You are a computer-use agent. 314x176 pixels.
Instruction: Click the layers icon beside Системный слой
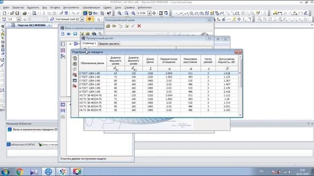(x=52, y=19)
